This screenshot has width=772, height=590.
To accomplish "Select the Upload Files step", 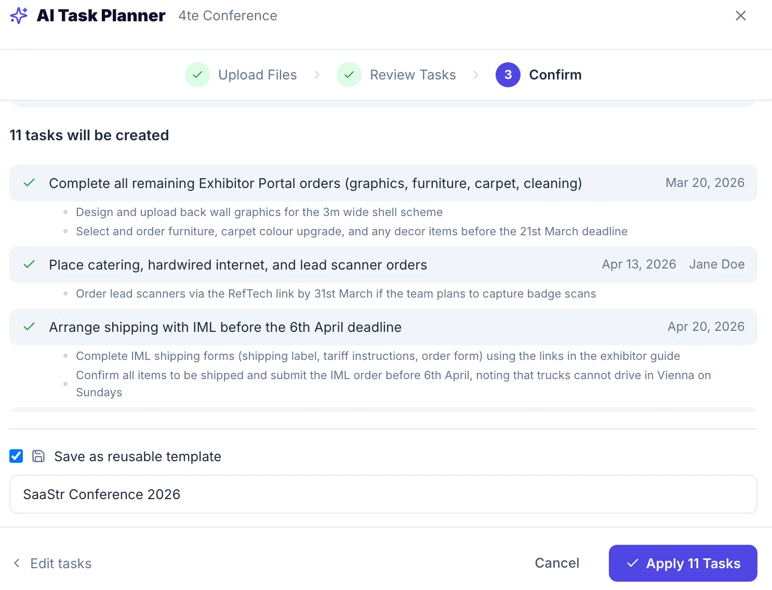I will pos(257,75).
